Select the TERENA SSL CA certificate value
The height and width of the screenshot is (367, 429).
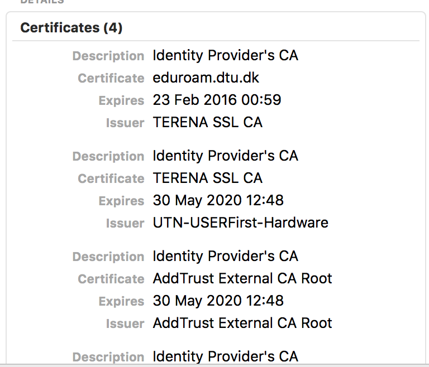point(208,178)
